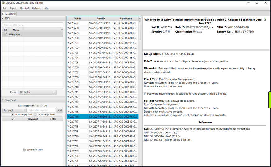This screenshot has height=167, width=271.
Task: Switch to the STIG Explorer tab
Action: tap(9, 14)
